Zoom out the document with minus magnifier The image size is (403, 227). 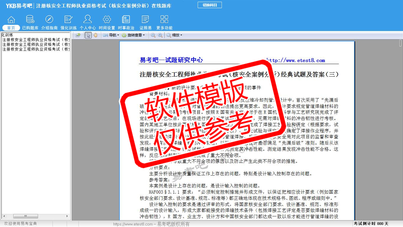(153, 35)
